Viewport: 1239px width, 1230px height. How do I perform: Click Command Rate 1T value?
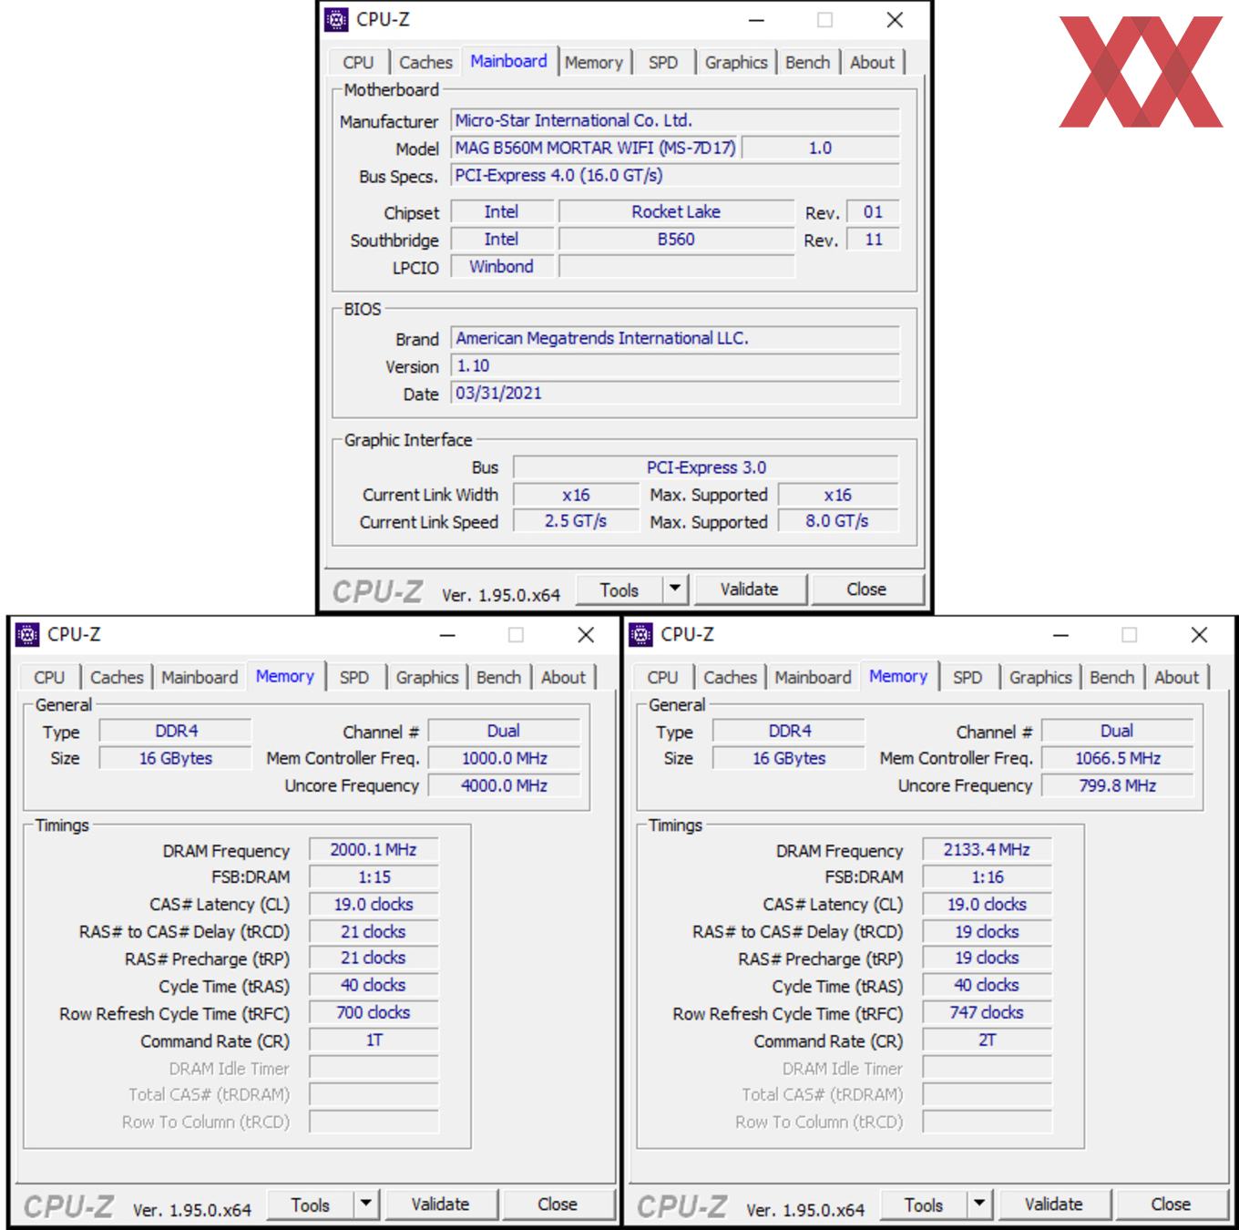(374, 1040)
